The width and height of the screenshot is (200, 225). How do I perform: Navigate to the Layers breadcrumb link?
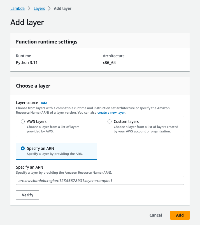(39, 9)
